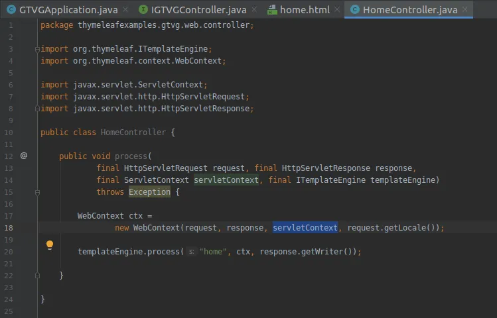This screenshot has width=497, height=318.
Task: Click the @ gutter marker on line 12
Action: click(24, 156)
